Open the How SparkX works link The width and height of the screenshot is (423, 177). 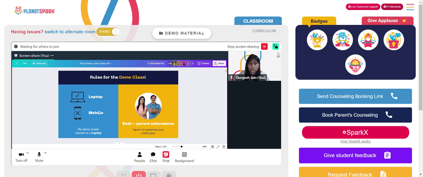click(x=355, y=142)
